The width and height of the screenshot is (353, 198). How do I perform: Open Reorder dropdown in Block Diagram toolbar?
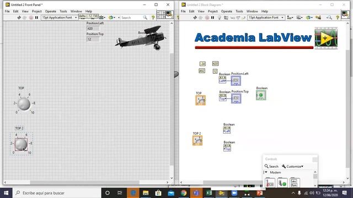click(x=309, y=18)
